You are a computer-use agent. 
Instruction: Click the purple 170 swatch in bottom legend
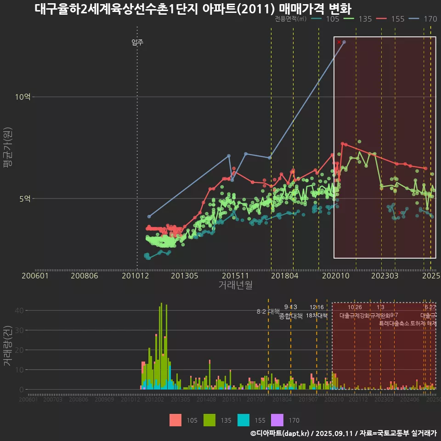click(x=277, y=420)
